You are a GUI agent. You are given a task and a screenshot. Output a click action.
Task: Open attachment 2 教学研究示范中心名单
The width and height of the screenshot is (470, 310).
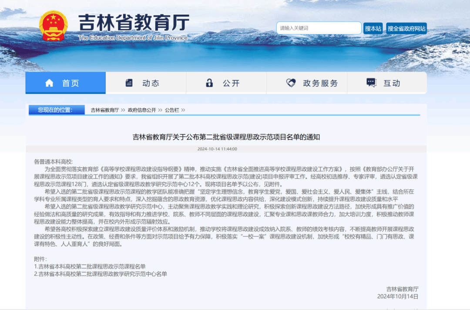101,274
